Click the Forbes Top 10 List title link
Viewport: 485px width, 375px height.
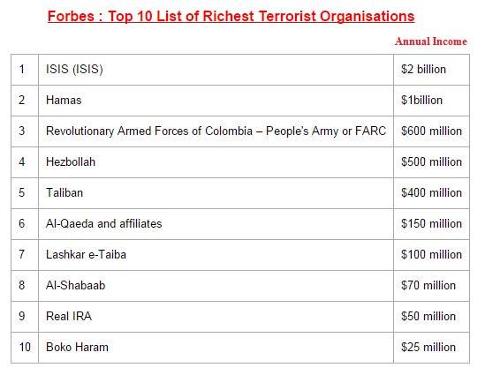(x=231, y=17)
